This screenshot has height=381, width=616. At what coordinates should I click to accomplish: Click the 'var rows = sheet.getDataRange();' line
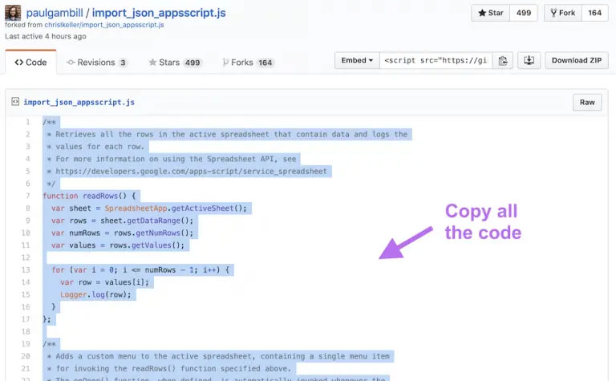(122, 221)
